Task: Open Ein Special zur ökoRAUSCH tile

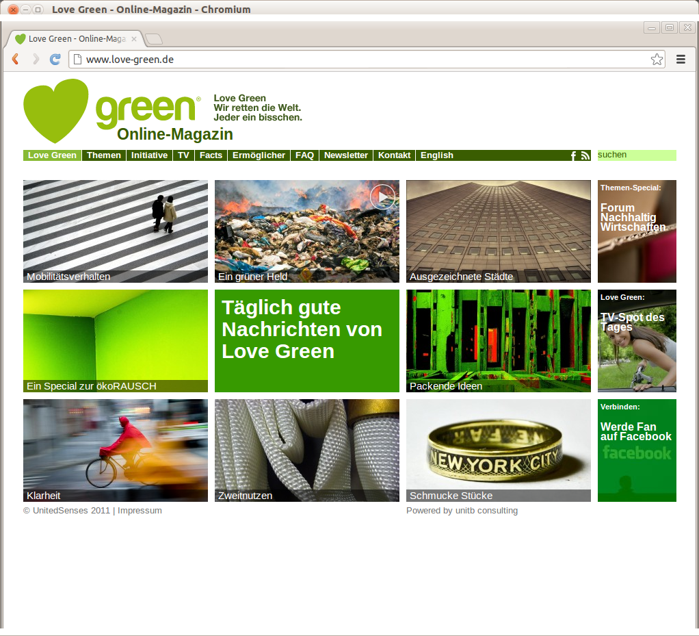Action: 116,341
